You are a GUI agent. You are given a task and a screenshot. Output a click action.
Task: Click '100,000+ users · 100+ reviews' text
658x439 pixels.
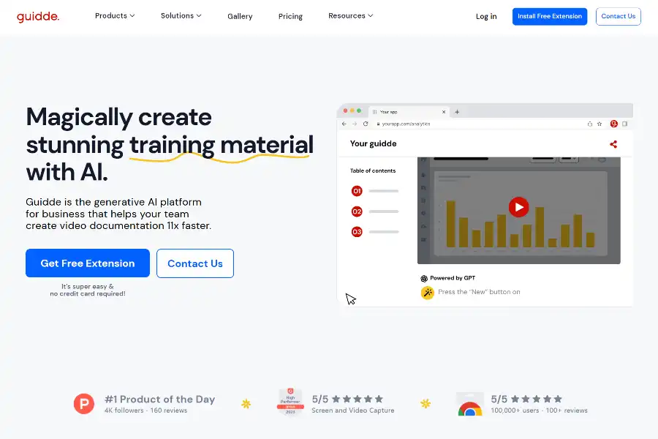tap(540, 410)
